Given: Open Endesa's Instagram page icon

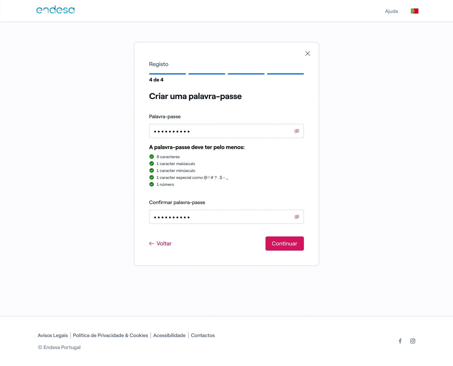Looking at the screenshot, I should pos(413,341).
